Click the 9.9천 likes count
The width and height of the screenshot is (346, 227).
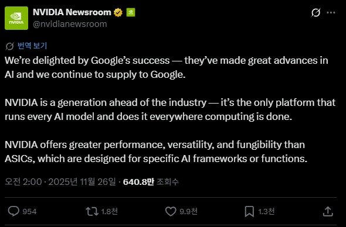(x=188, y=211)
